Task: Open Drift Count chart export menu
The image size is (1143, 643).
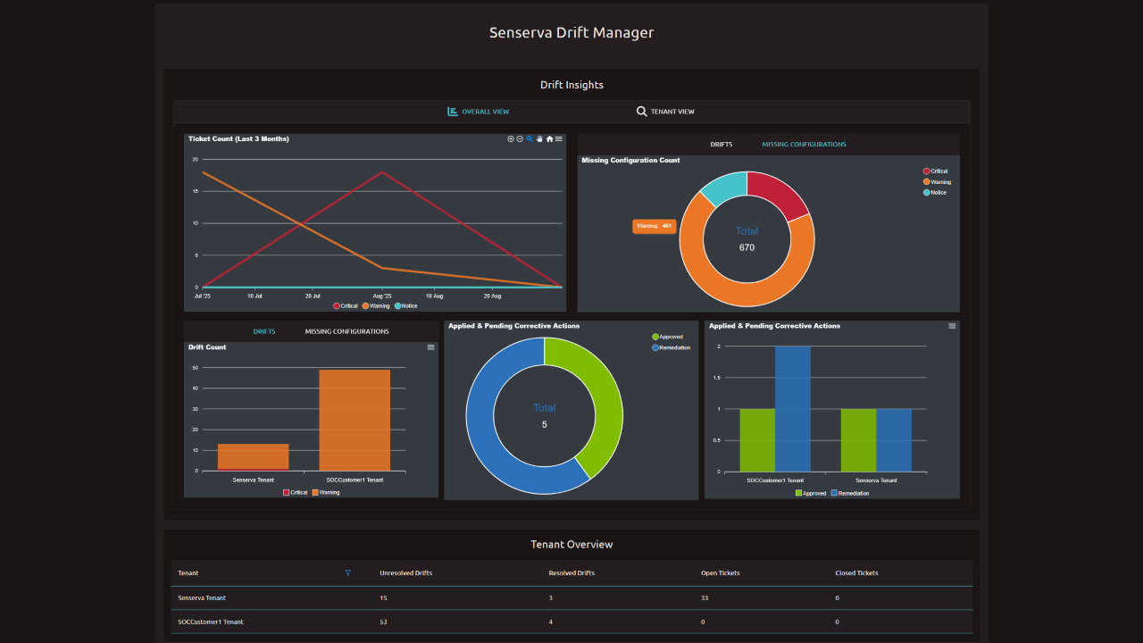Action: (x=431, y=347)
